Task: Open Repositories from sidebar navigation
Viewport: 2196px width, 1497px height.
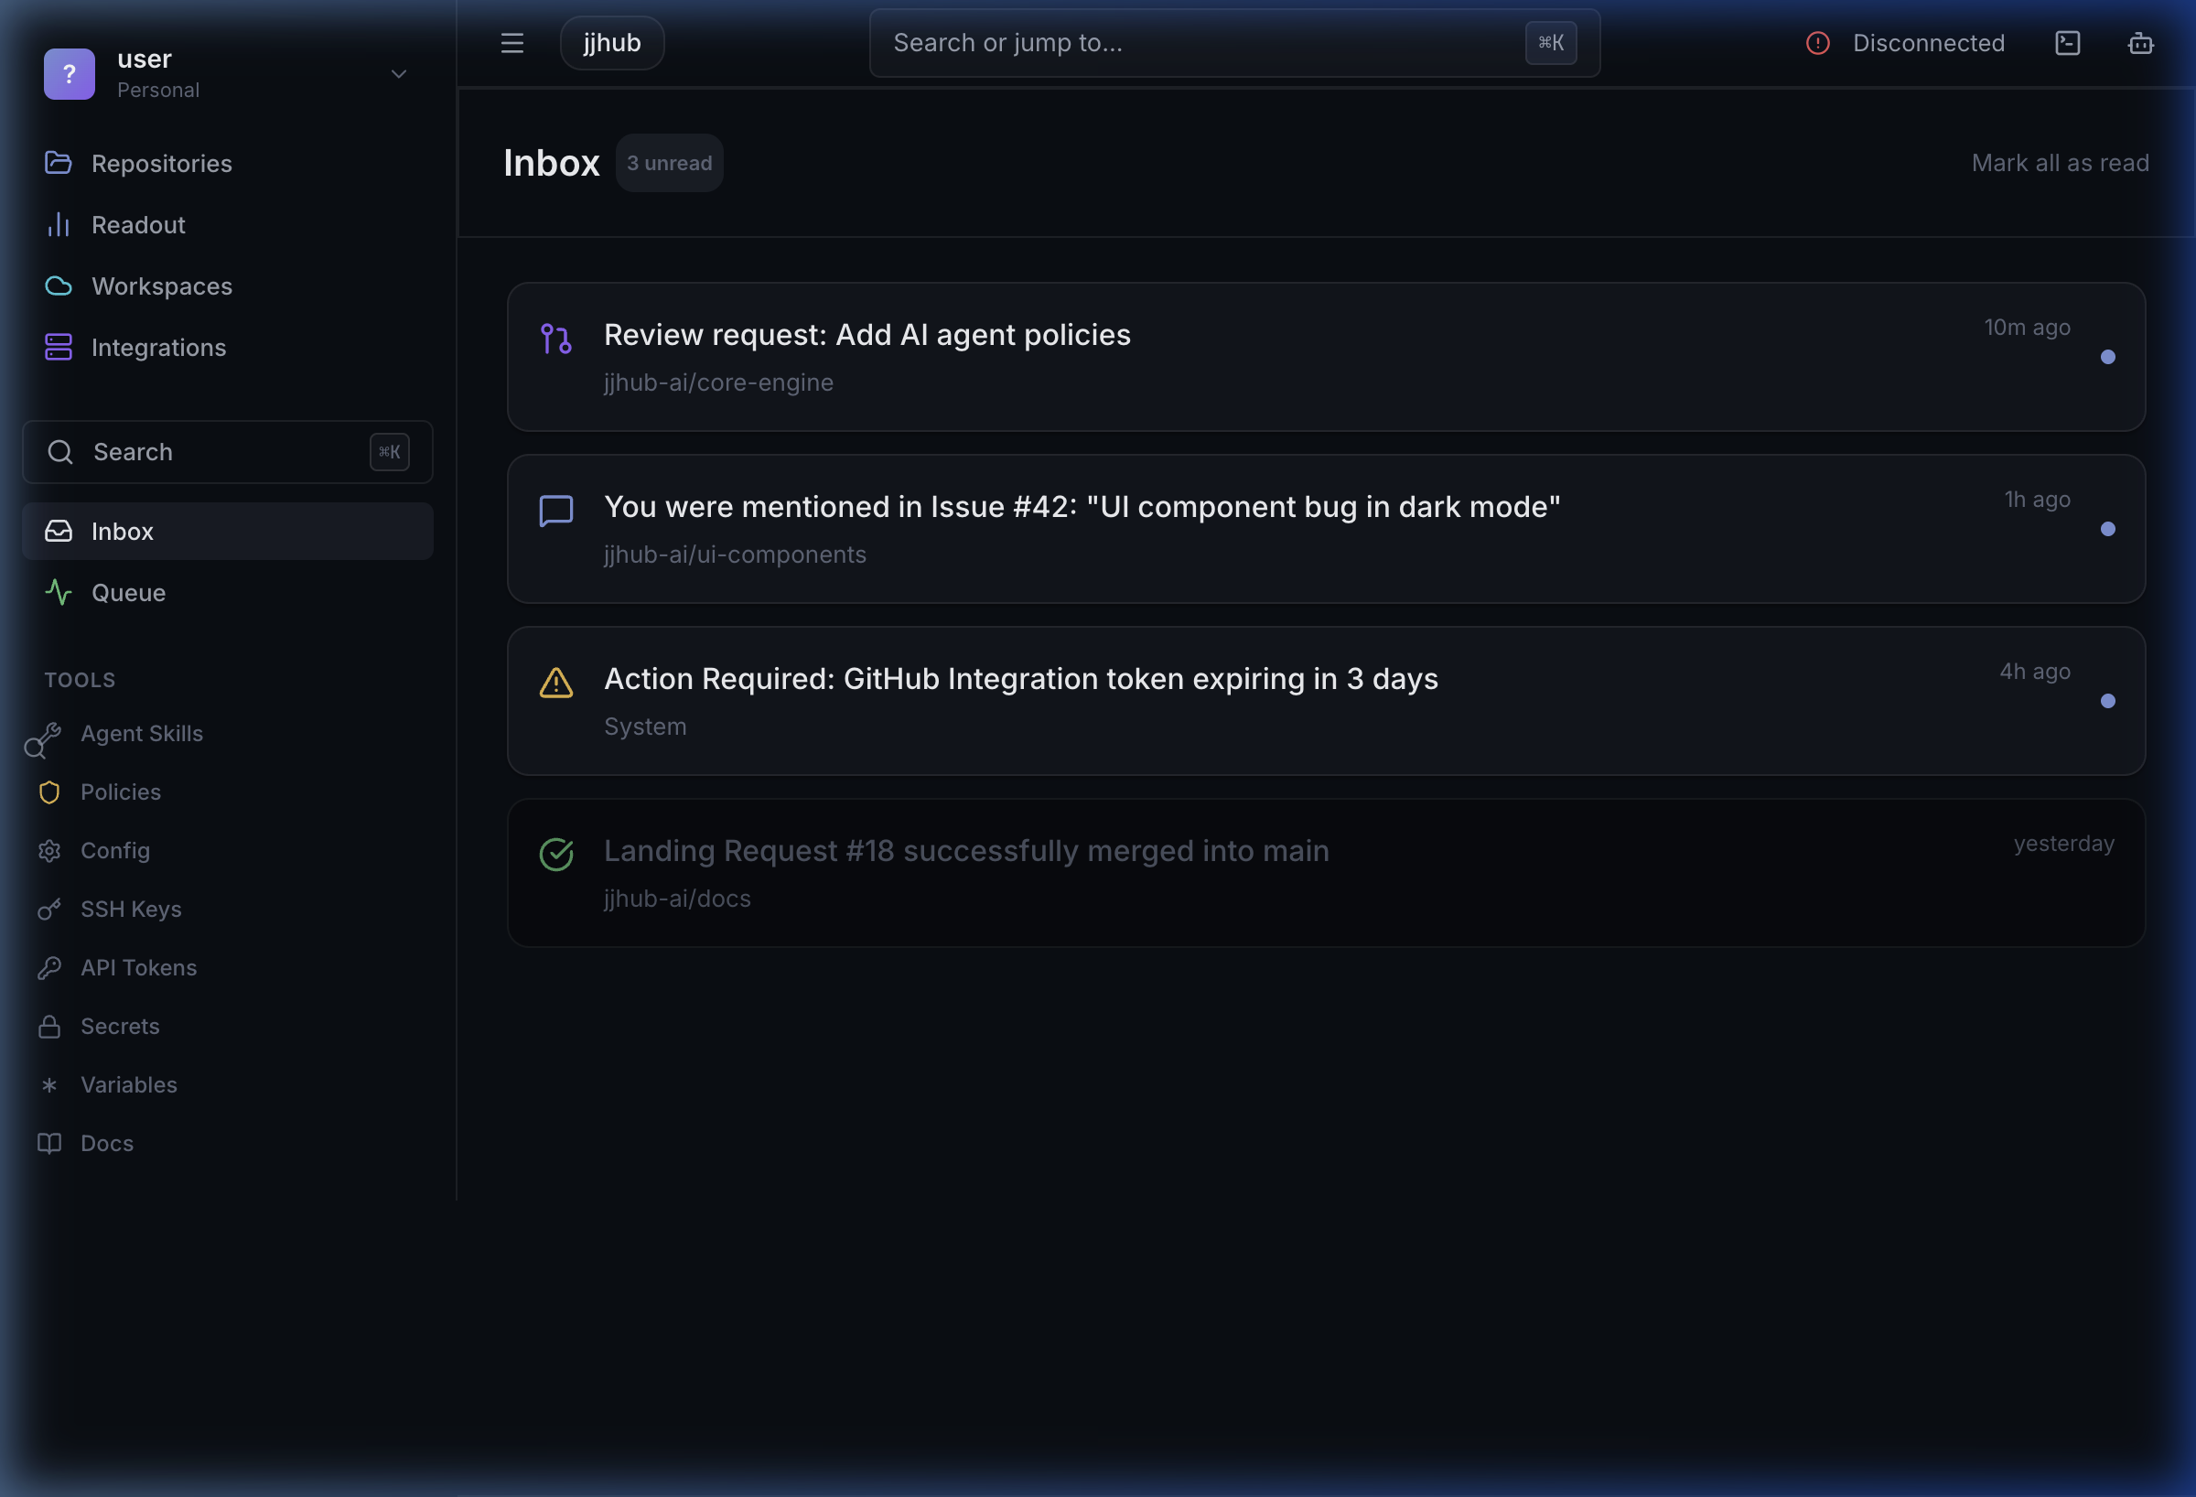Action: (x=161, y=164)
